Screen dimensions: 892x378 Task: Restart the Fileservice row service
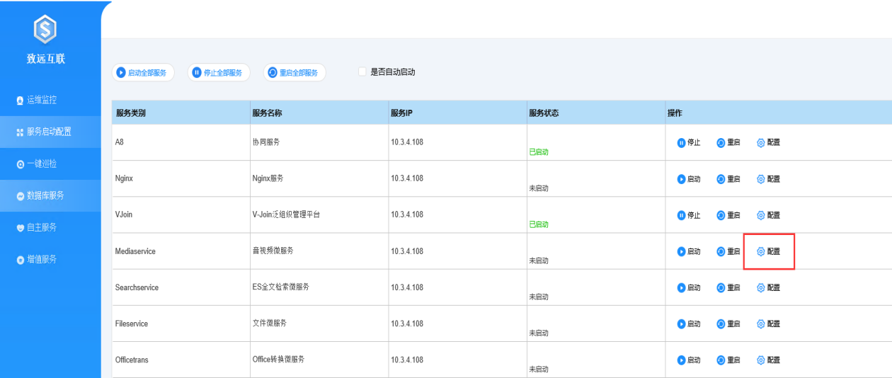click(728, 323)
